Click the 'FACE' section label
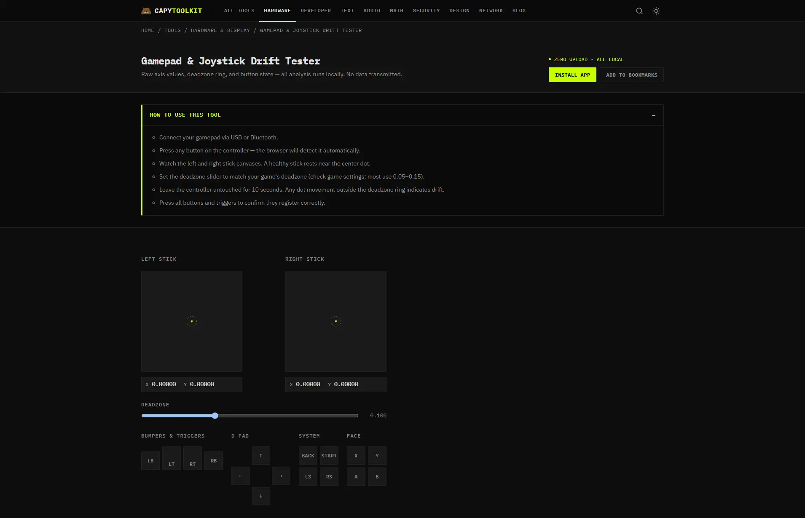 coord(354,436)
